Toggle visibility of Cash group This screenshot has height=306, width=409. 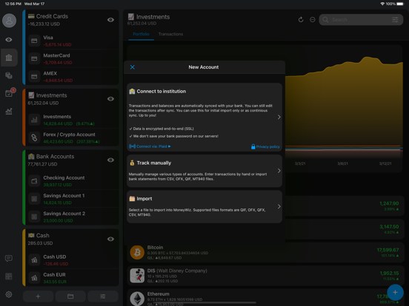click(110, 239)
